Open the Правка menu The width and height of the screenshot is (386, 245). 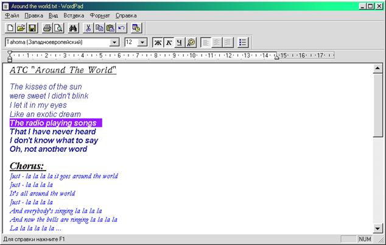33,15
